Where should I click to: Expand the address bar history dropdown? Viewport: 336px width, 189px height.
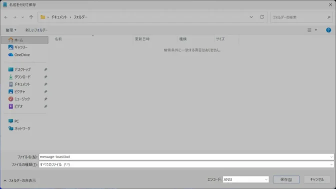pyautogui.click(x=251, y=17)
